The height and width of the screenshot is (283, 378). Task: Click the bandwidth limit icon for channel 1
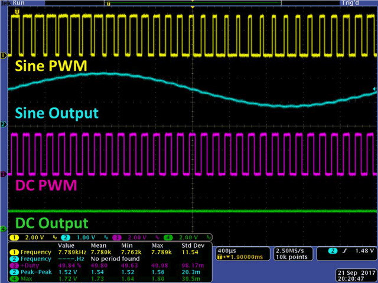click(55, 238)
